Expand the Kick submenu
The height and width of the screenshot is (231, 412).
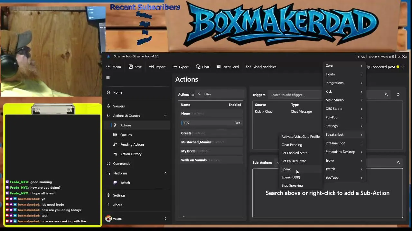[x=344, y=92]
